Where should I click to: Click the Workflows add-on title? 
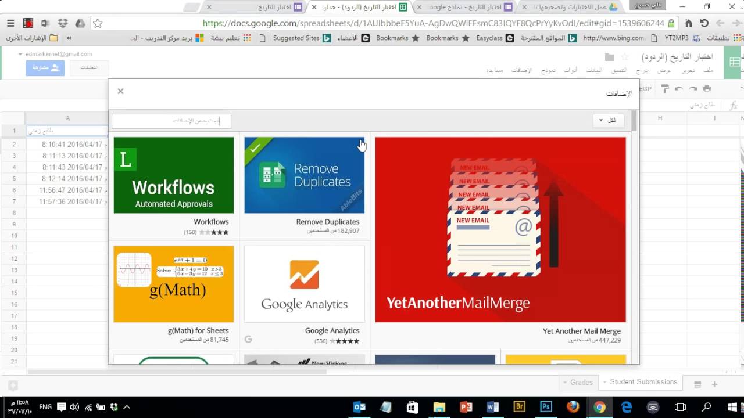click(211, 222)
